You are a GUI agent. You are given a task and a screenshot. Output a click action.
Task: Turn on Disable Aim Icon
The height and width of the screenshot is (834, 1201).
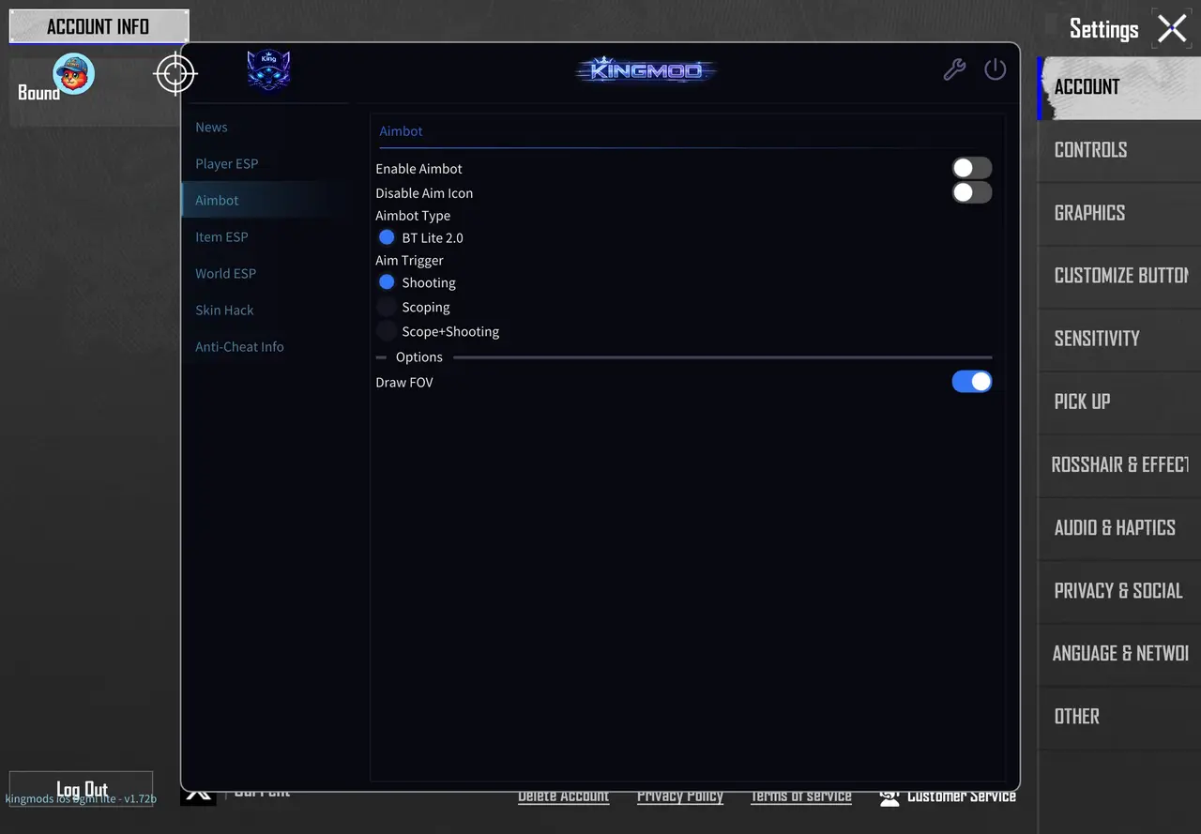point(971,191)
